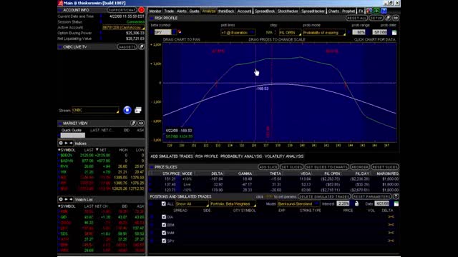
Task: Open the Stream CNBC dropdown
Action: [x=95, y=110]
